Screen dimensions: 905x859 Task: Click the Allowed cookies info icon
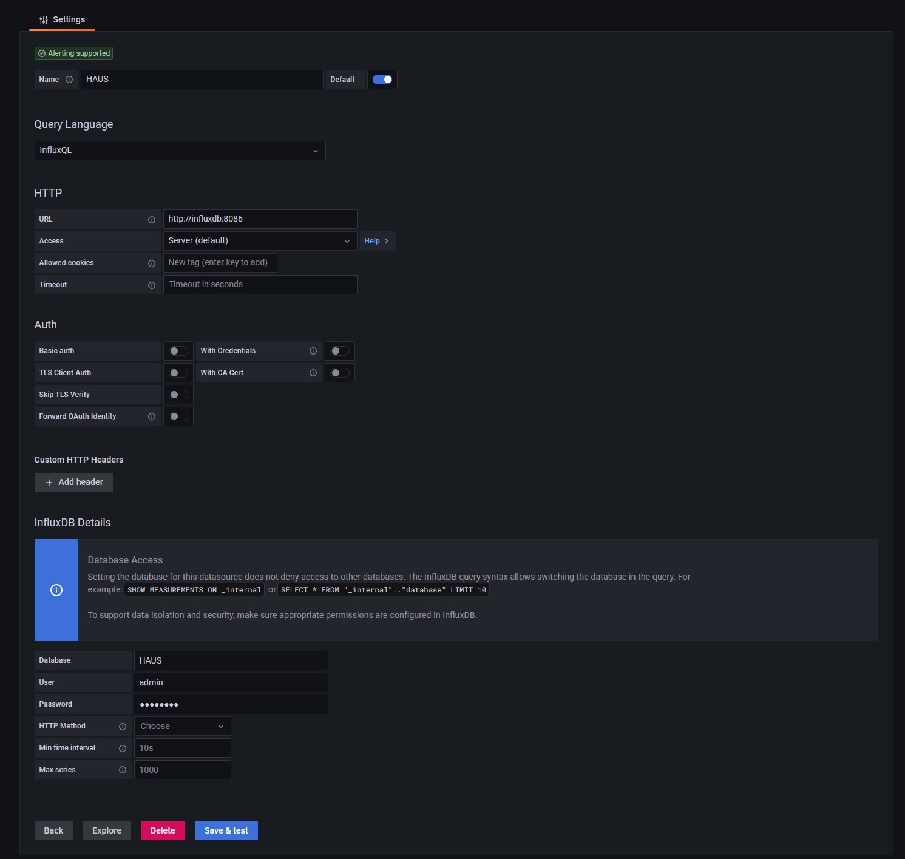point(152,263)
